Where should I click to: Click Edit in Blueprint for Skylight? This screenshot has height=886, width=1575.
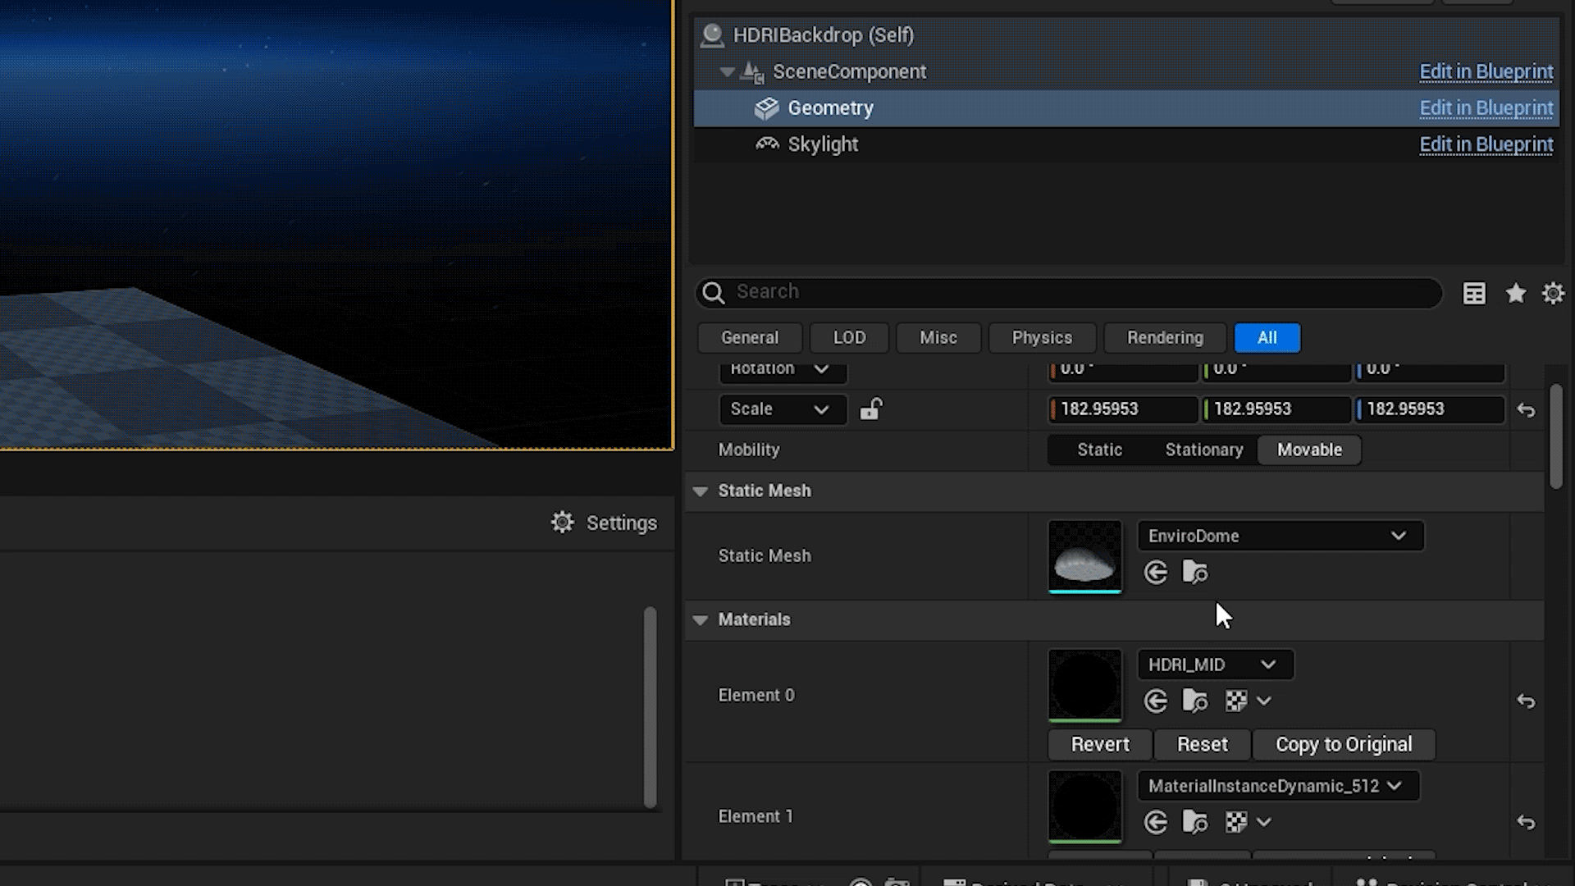tap(1486, 144)
